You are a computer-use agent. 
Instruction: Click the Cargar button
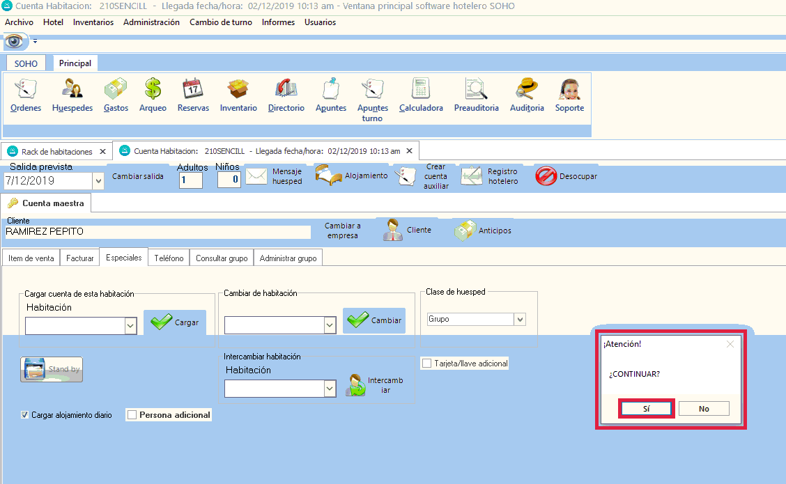pyautogui.click(x=175, y=322)
